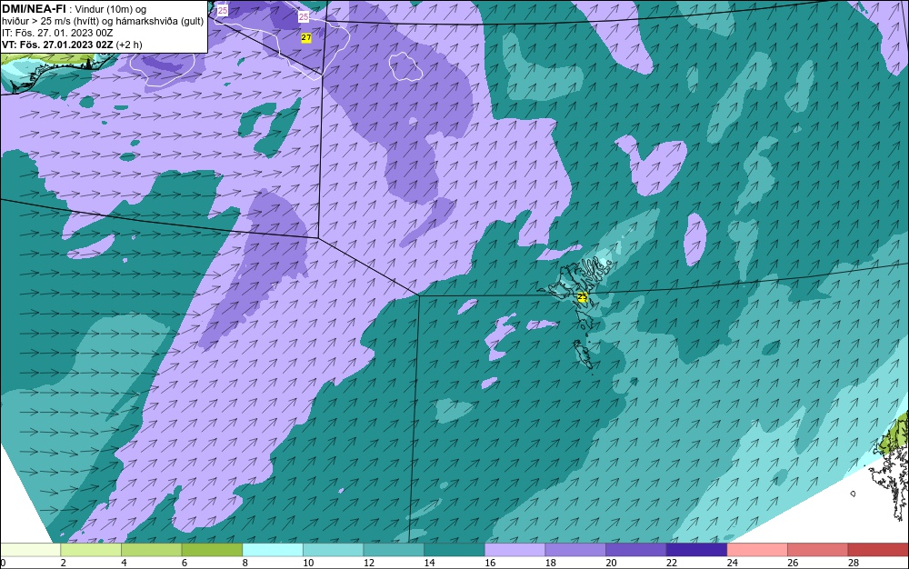Click the 14–16 m/s dark teal legend swatch
This screenshot has width=909, height=569.
[x=454, y=549]
